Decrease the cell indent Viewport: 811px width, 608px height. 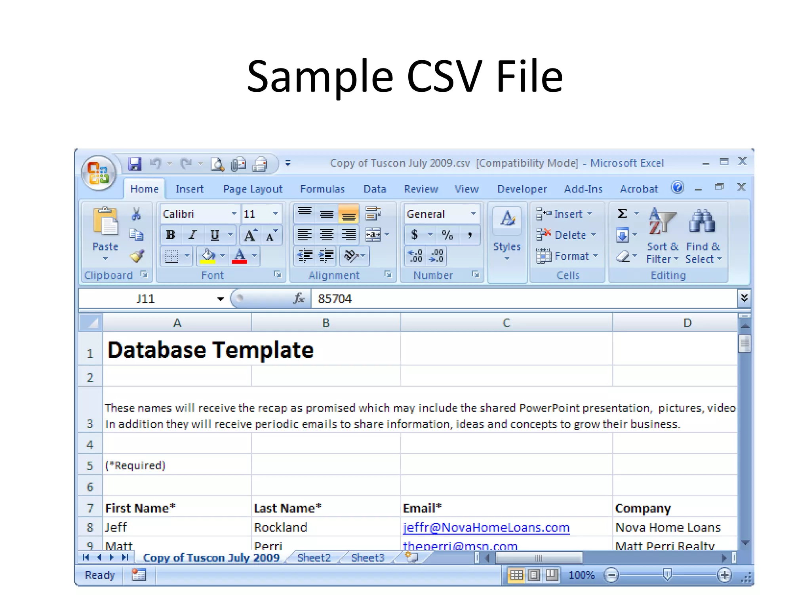tap(305, 256)
